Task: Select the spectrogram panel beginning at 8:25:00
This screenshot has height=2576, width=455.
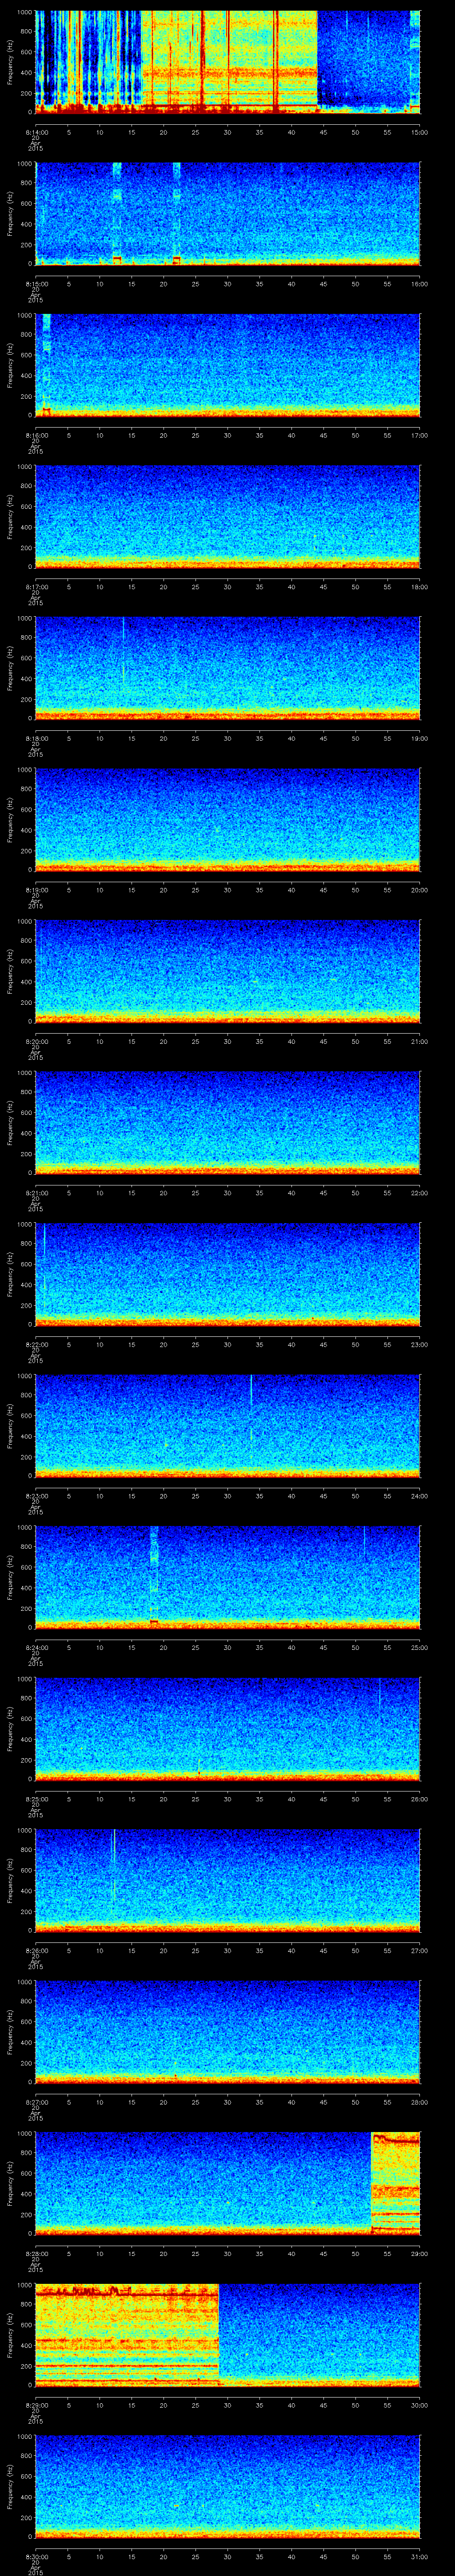Action: [x=227, y=1728]
